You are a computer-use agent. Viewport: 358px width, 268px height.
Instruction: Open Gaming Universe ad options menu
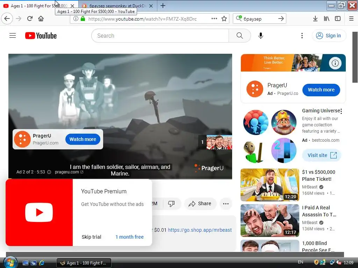tap(341, 111)
